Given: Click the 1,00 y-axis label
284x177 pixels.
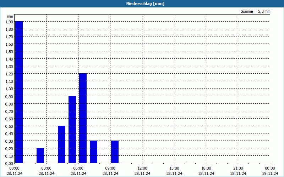Looking at the screenshot, I should [10, 89].
